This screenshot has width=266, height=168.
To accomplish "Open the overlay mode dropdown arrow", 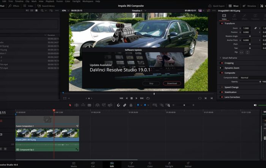I will 69,98.
